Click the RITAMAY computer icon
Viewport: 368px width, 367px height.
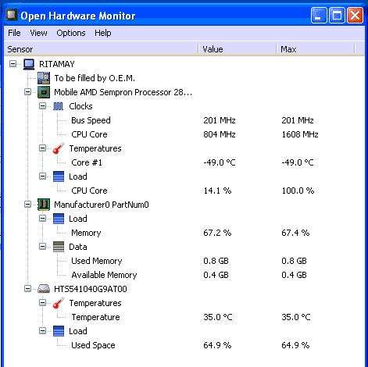(29, 64)
